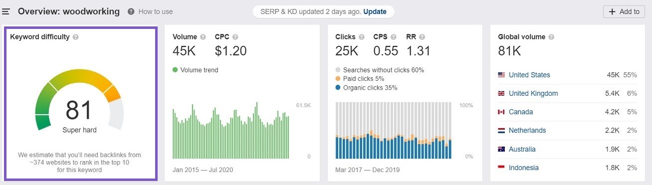
Task: Click the How to use help icon
Action: [131, 11]
